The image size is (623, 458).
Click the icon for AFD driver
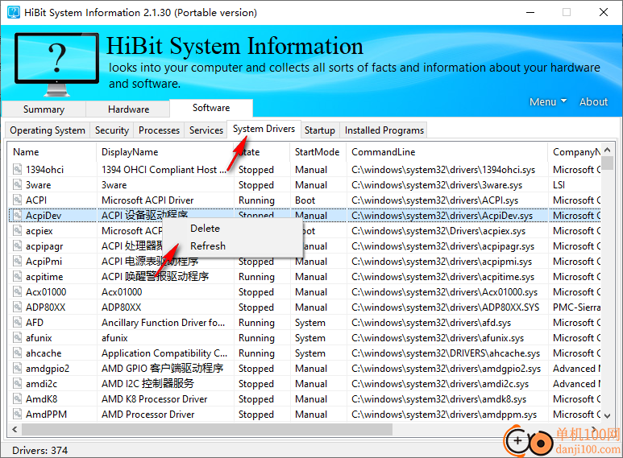tap(17, 322)
